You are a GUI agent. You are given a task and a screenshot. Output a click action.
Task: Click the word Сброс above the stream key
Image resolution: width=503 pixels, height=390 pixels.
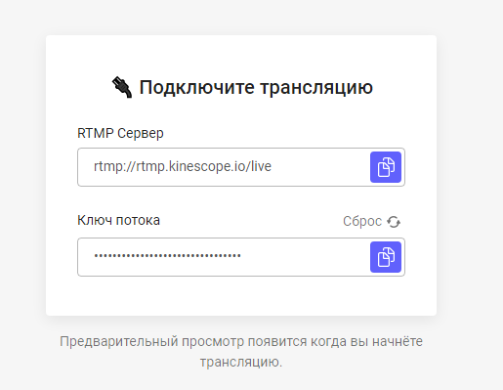[362, 222]
